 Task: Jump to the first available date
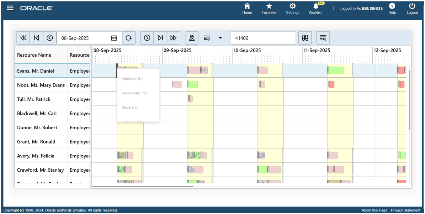[x=37, y=38]
